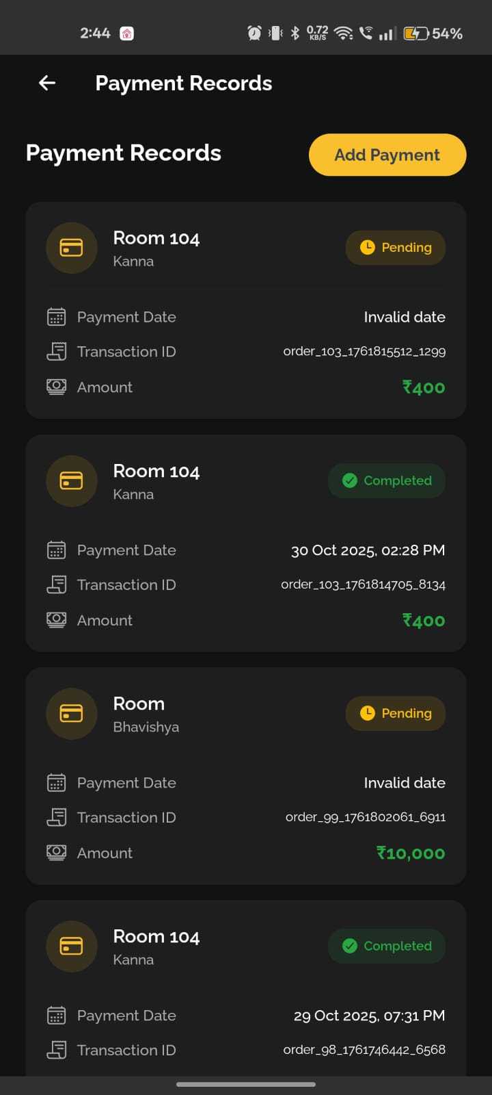Tap calendar icon beside 30 Oct 2025 date
Viewport: 492px width, 1095px height.
[56, 550]
